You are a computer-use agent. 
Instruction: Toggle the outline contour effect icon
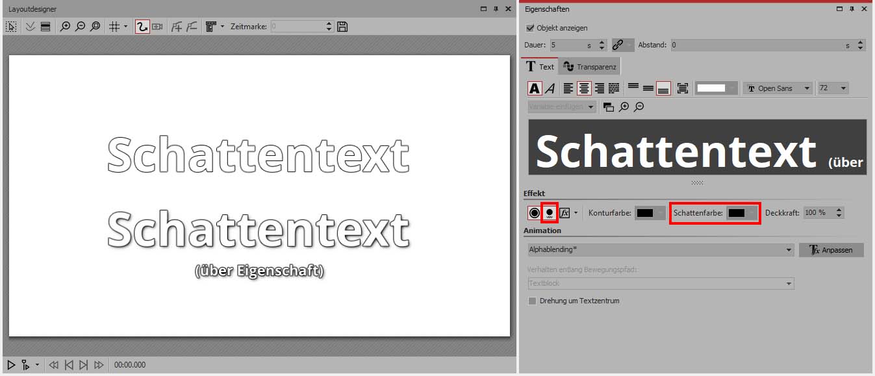pos(534,212)
